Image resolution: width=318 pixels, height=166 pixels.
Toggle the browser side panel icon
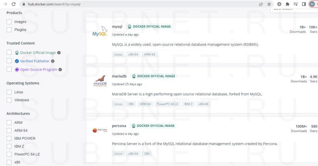click(x=304, y=4)
